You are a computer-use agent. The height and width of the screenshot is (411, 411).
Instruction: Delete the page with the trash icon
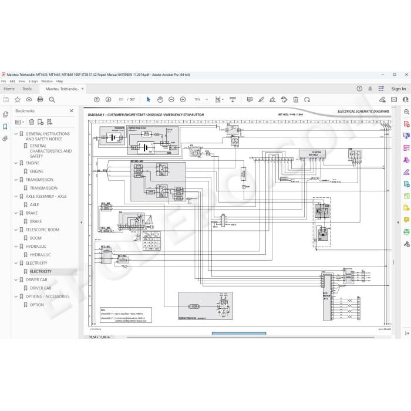tap(296, 100)
